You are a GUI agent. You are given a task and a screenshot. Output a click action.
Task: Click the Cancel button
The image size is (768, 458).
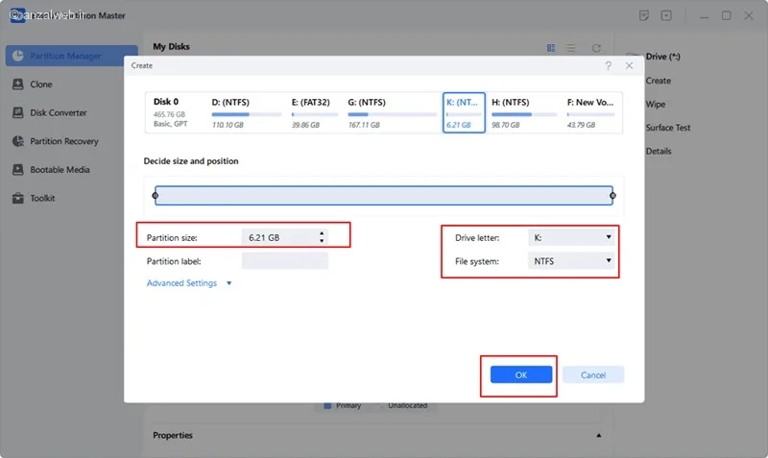pyautogui.click(x=593, y=374)
